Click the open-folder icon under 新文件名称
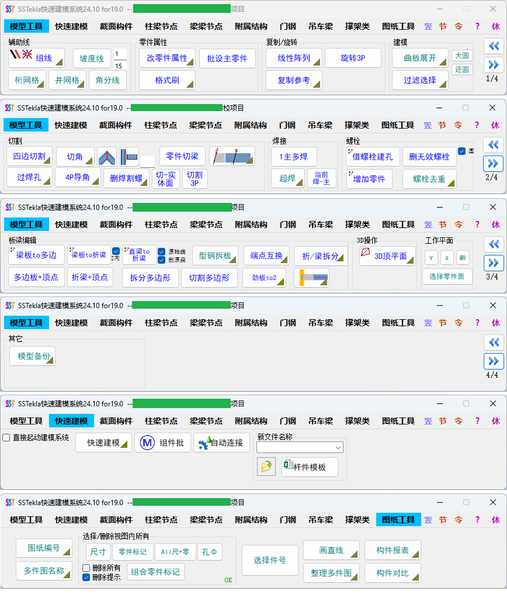 click(266, 467)
